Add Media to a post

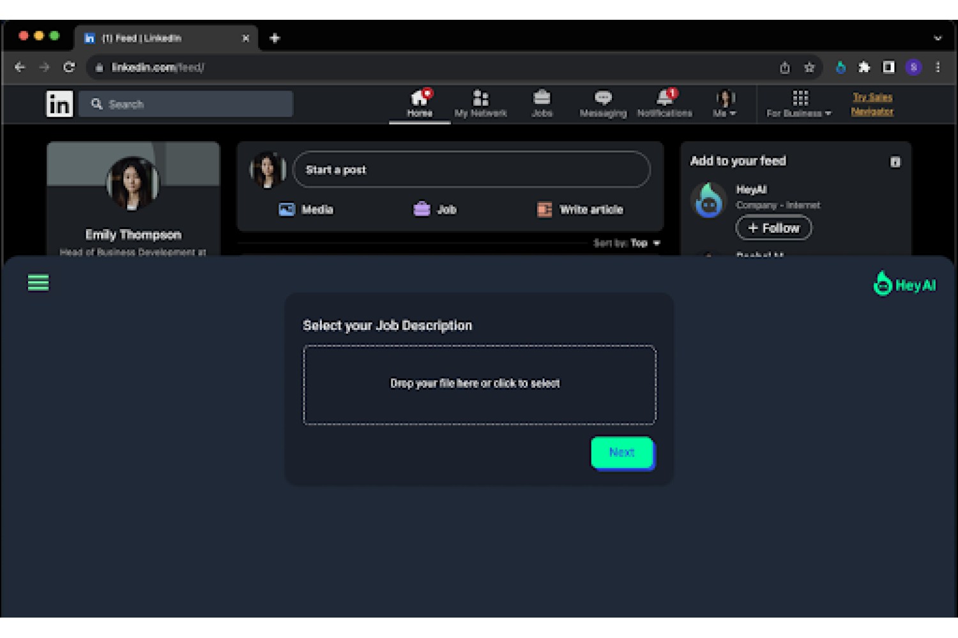306,209
